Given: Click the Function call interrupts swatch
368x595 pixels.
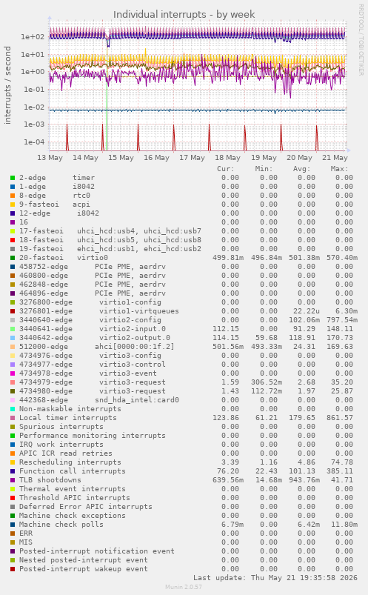Looking at the screenshot, I should pos(13,471).
